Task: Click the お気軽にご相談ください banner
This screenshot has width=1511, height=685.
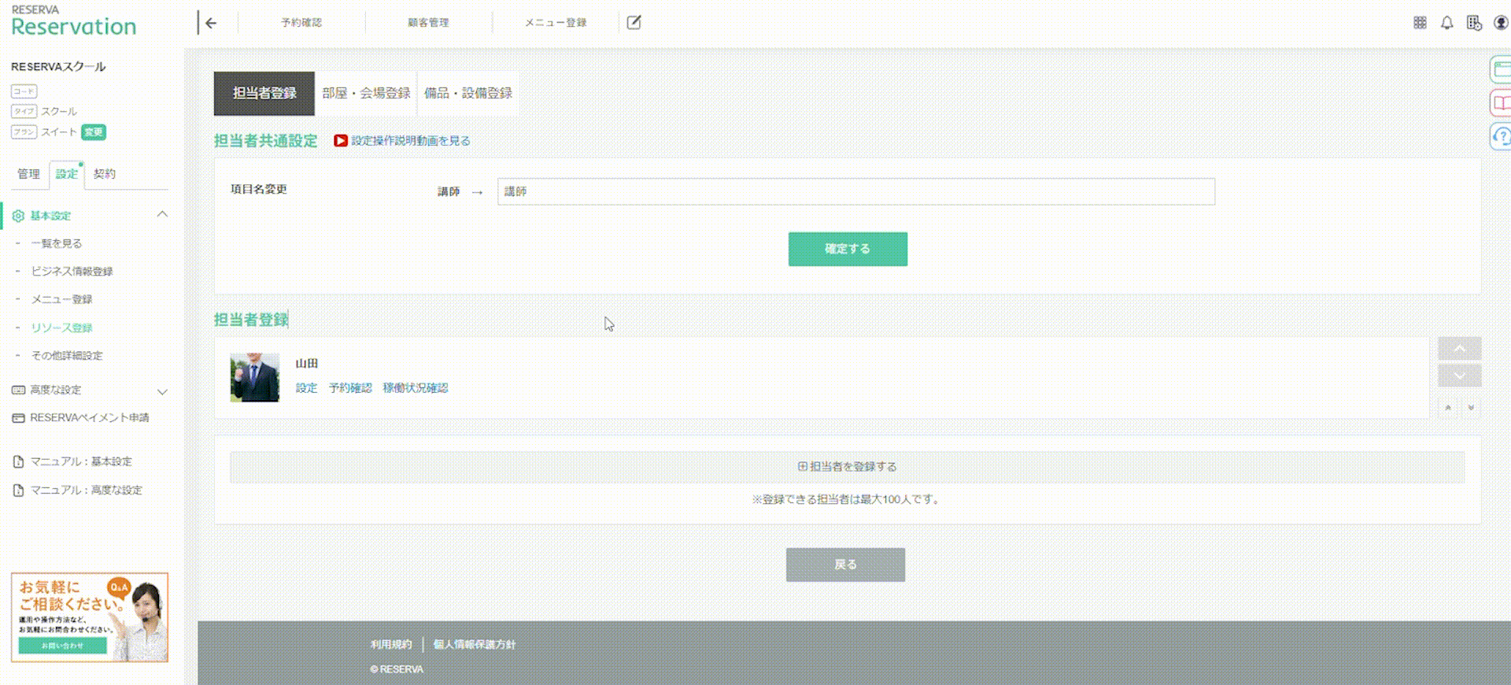Action: 90,617
